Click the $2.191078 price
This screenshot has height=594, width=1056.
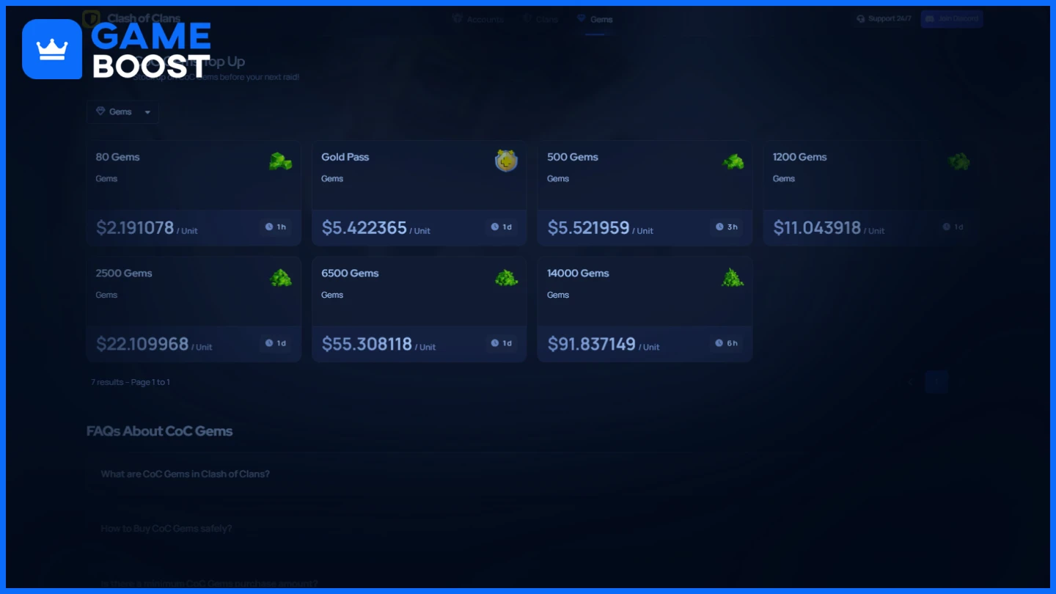click(x=135, y=228)
